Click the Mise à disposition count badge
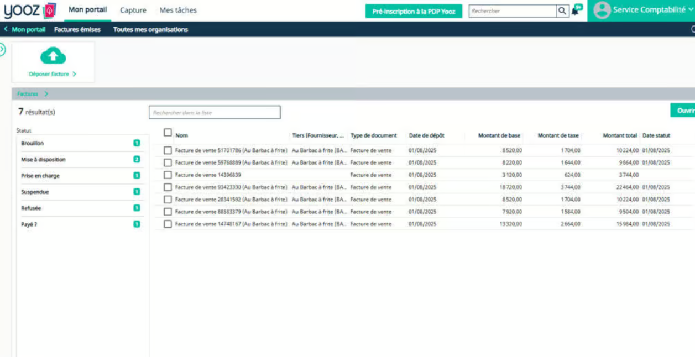The height and width of the screenshot is (357, 695). pos(137,159)
